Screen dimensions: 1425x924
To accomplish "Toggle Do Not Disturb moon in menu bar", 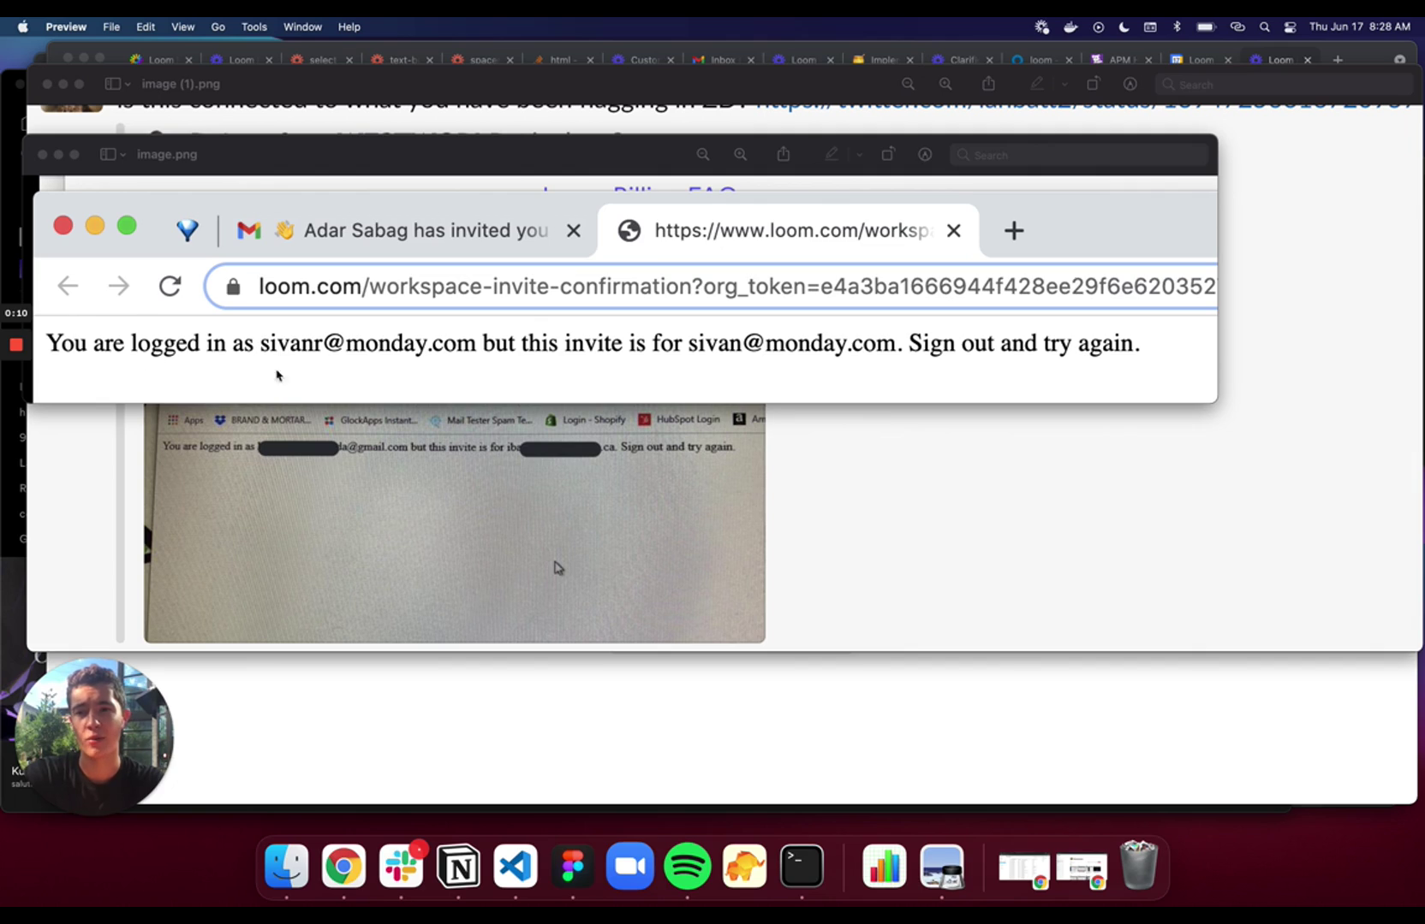I will click(x=1124, y=27).
